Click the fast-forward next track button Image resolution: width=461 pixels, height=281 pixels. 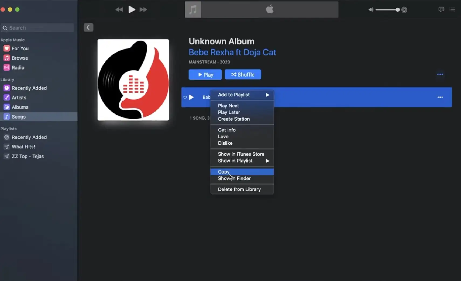(x=143, y=9)
